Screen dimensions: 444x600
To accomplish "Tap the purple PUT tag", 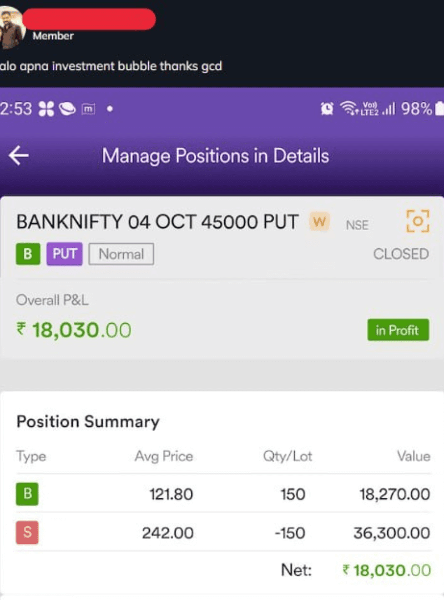I will [64, 254].
